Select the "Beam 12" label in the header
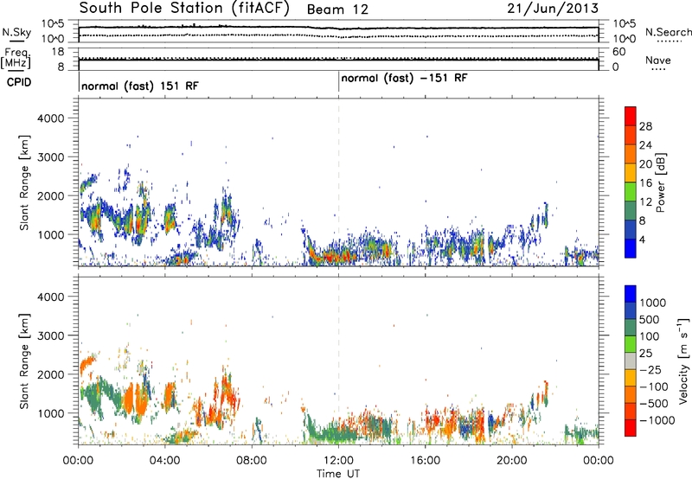The width and height of the screenshot is (692, 479). point(337,10)
